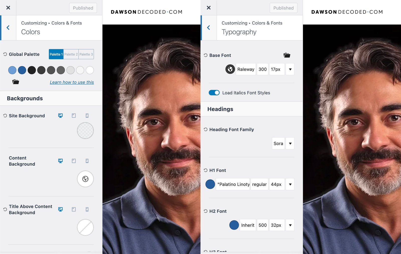The image size is (401, 254).
Task: Open the Learn how to use this link
Action: point(72,82)
